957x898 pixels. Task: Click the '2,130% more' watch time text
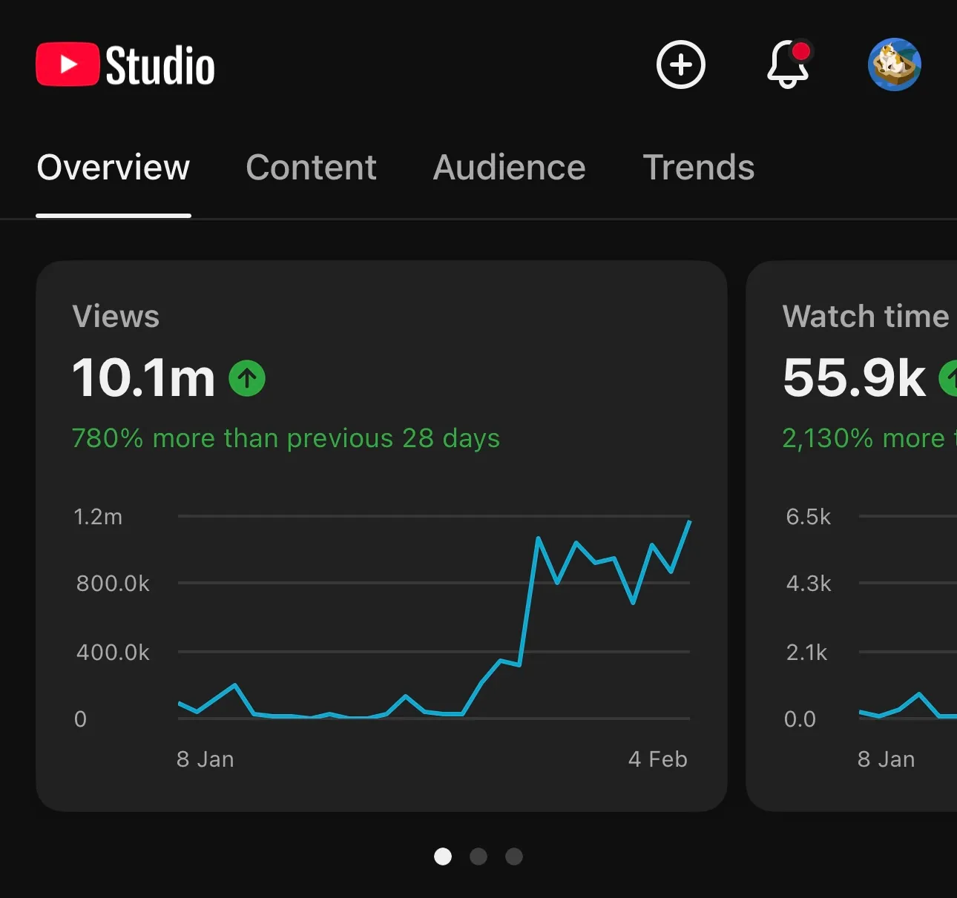[x=864, y=438]
